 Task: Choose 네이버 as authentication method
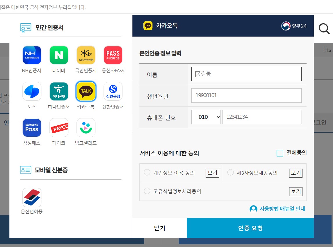tap(59, 55)
